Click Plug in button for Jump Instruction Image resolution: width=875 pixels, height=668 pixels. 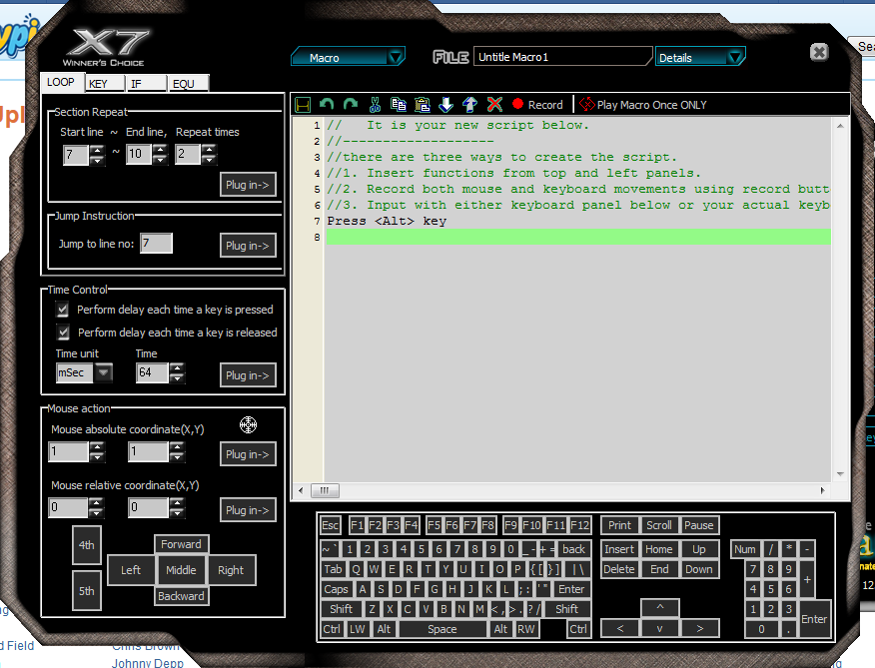coord(248,246)
